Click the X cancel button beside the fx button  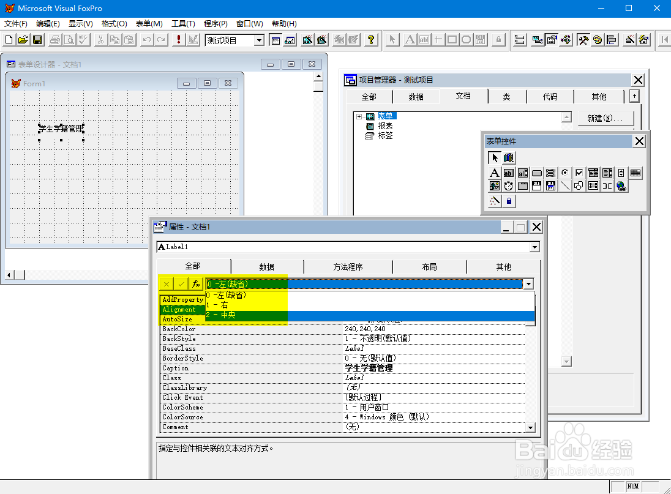(167, 284)
